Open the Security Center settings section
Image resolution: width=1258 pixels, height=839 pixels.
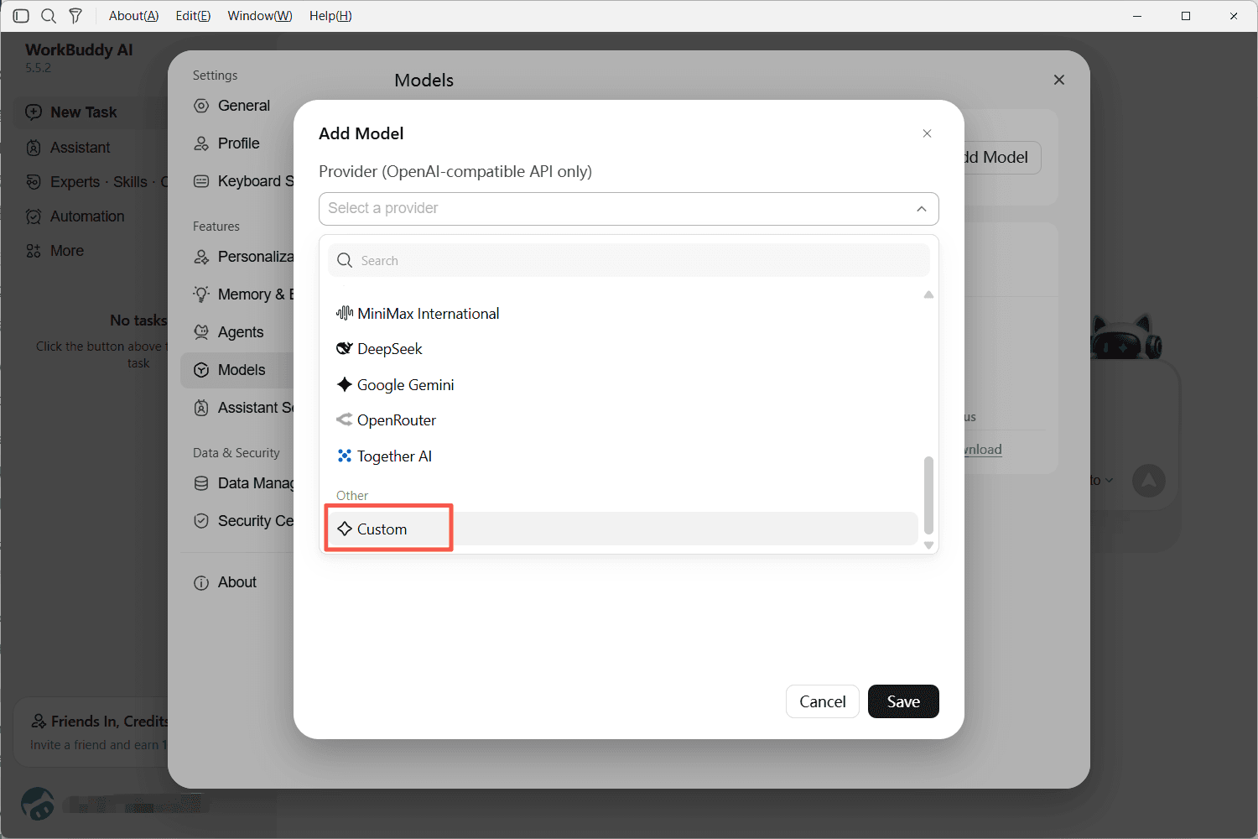[x=237, y=521]
